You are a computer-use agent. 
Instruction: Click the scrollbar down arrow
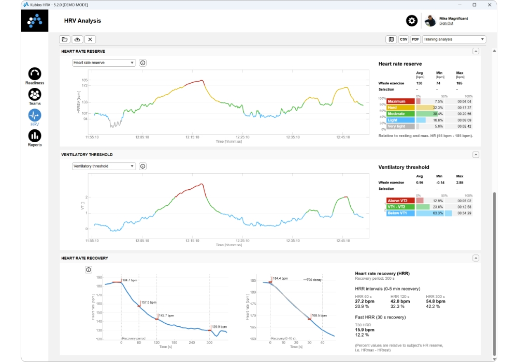click(x=494, y=359)
